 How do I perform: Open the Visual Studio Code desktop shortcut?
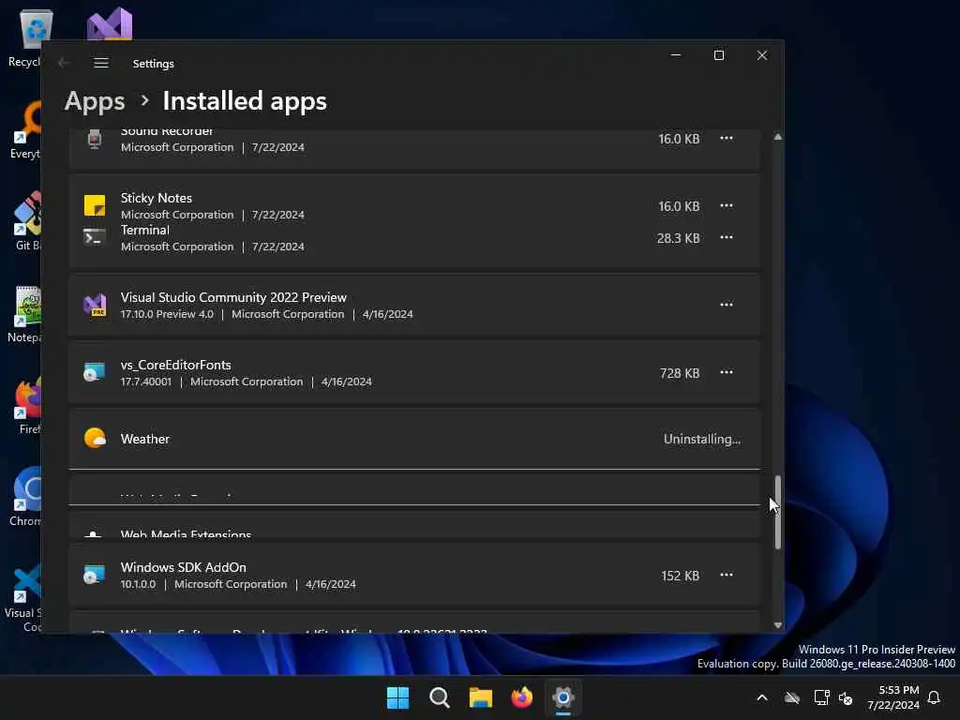point(24,597)
